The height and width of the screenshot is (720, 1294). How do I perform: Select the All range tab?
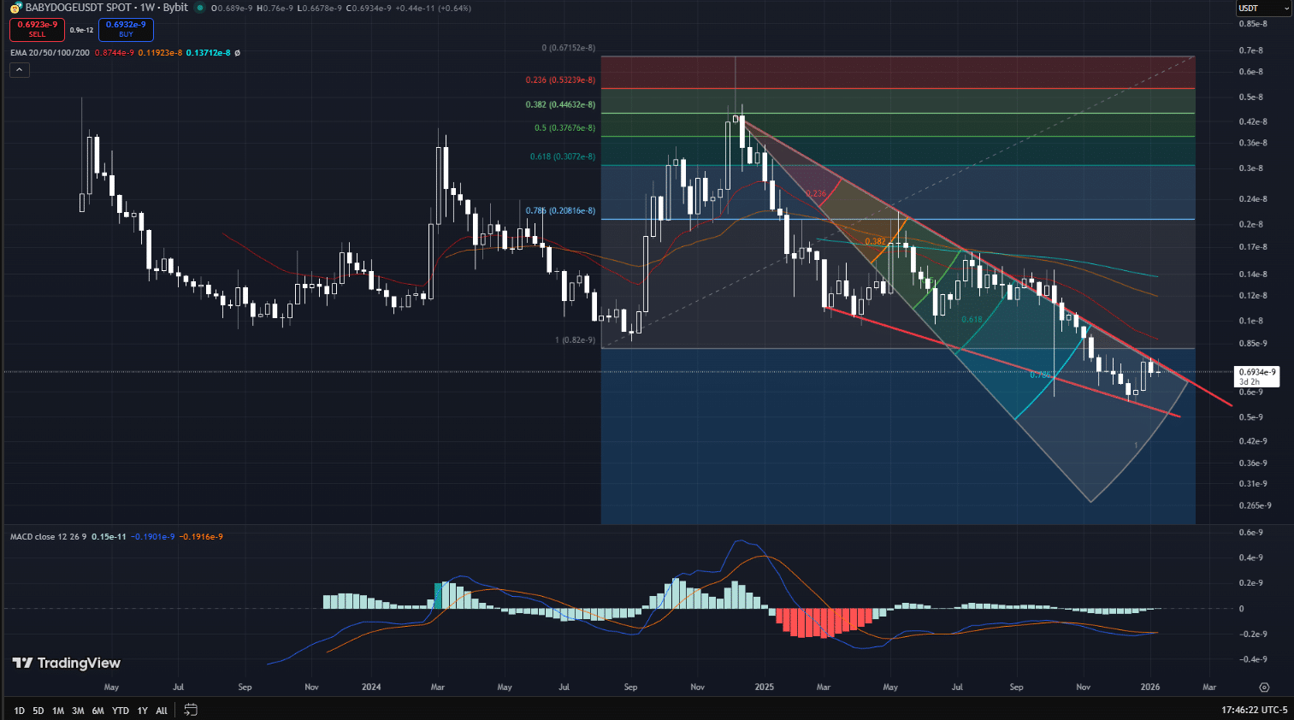[161, 710]
